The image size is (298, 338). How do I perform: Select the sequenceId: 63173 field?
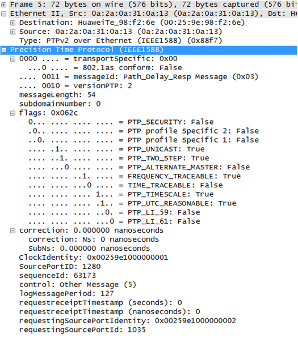pyautogui.click(x=57, y=276)
